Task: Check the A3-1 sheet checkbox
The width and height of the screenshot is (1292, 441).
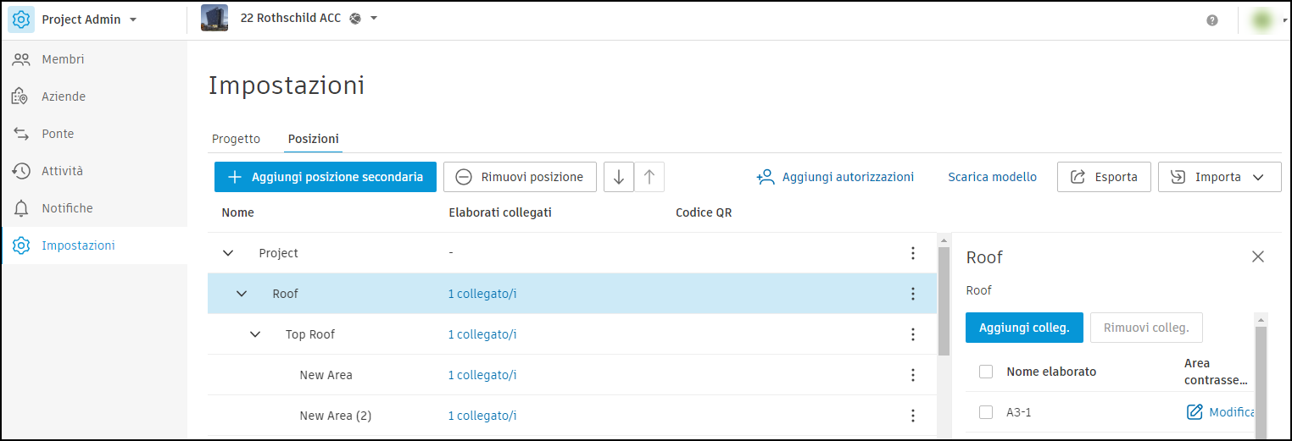Action: pos(986,412)
